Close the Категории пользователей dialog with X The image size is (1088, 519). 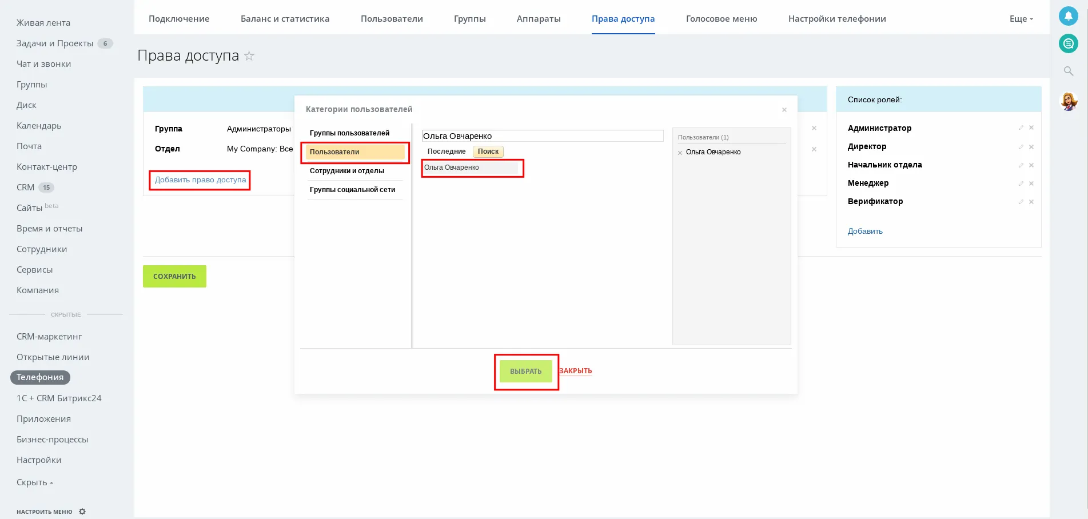(784, 110)
